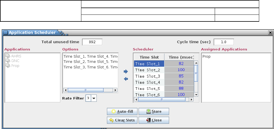Screen dimensions: 274x129
Task: Close the scheduler with the Close button
Action: [x=154, y=120]
